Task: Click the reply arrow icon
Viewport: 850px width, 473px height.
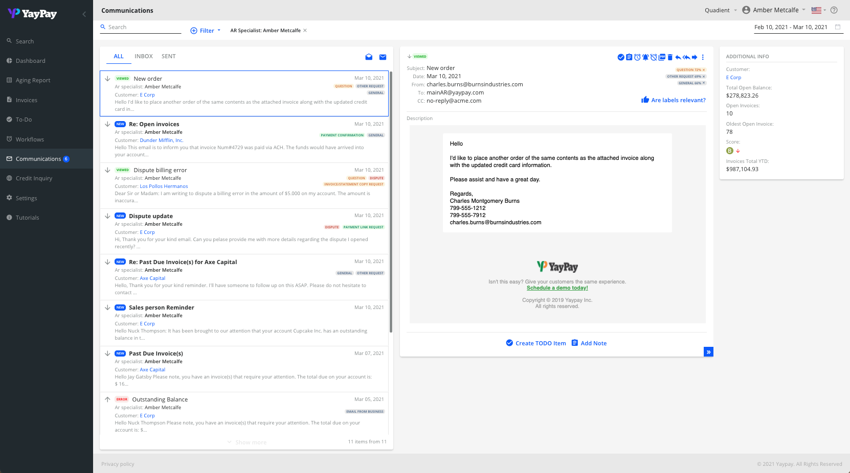Action: point(678,57)
